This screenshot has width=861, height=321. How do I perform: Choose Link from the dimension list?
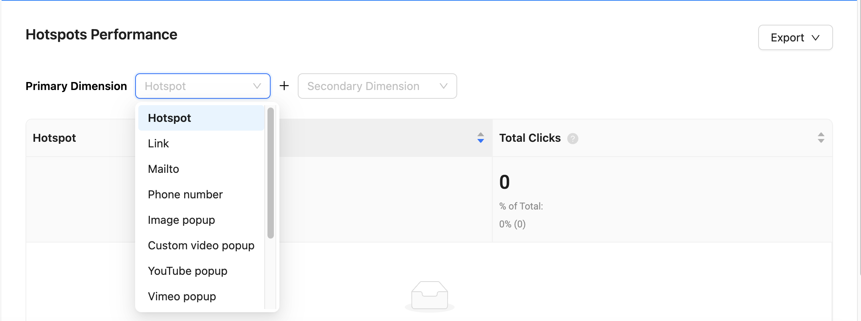click(159, 143)
